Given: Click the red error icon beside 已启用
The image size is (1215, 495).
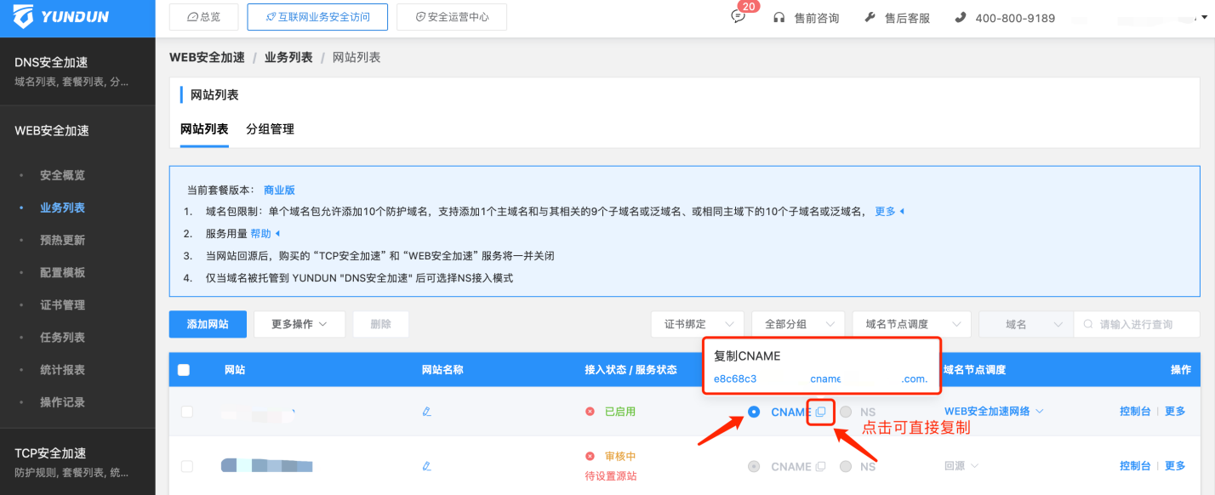Looking at the screenshot, I should [590, 412].
